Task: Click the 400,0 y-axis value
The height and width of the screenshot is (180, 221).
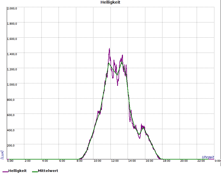Action: click(11, 130)
